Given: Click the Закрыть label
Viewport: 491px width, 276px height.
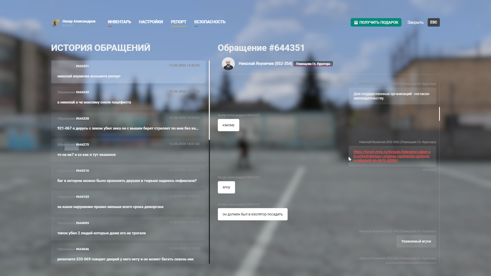Looking at the screenshot, I should (415, 22).
